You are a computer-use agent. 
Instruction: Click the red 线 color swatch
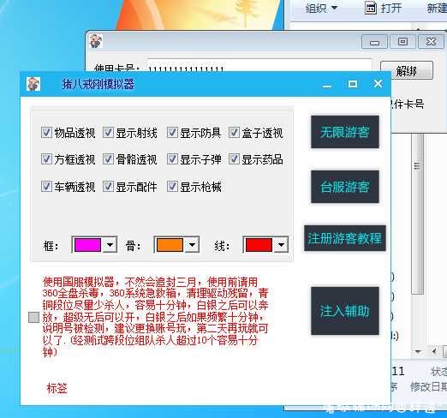tap(259, 245)
